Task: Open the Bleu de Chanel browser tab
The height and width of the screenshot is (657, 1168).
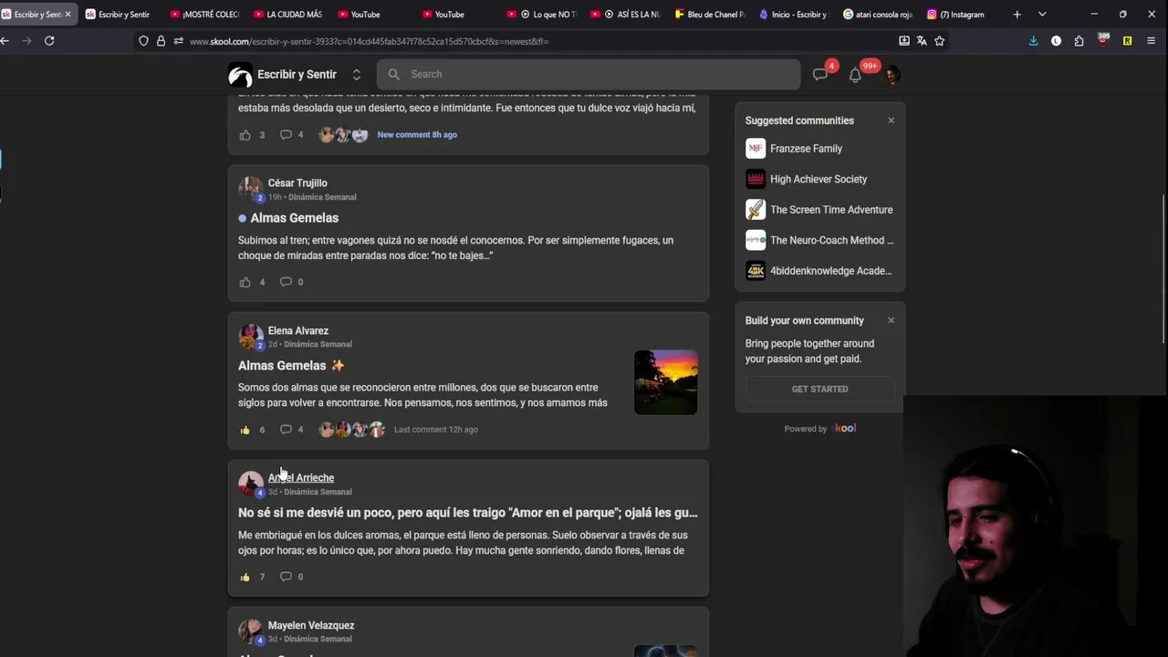Action: [709, 15]
